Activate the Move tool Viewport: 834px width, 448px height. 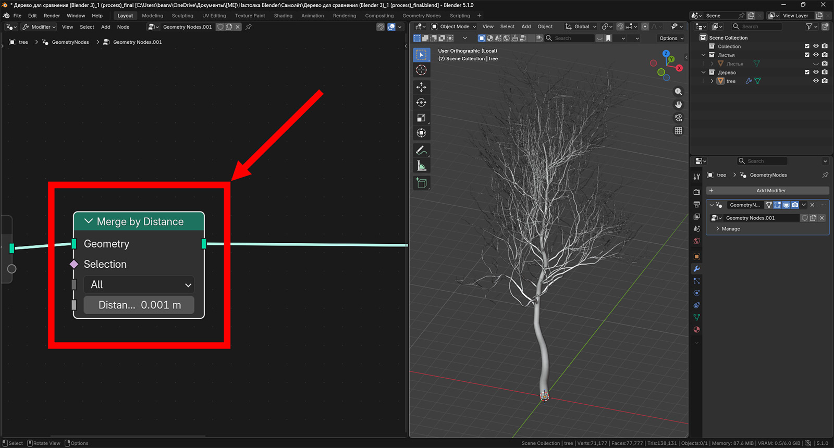(x=421, y=87)
